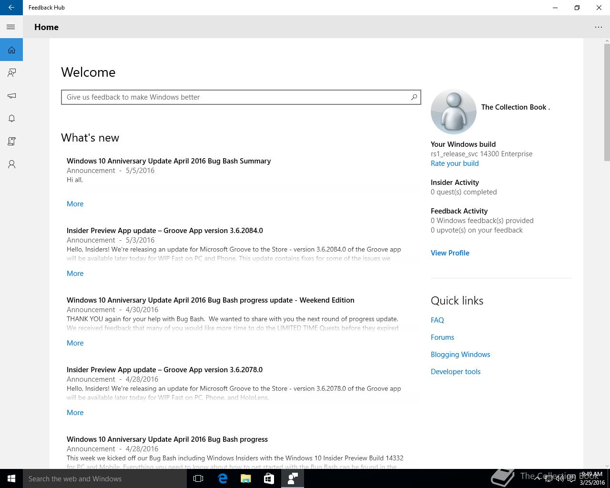Open the Profile person icon in sidebar
Viewport: 610px width, 488px height.
tap(11, 164)
